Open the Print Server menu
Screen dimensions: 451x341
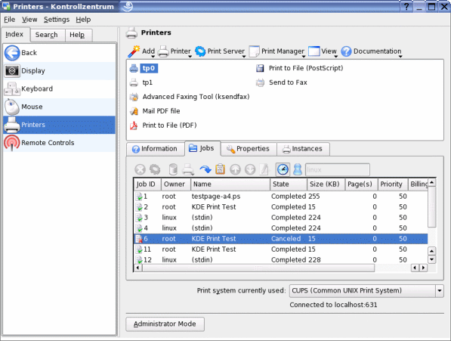pos(220,51)
